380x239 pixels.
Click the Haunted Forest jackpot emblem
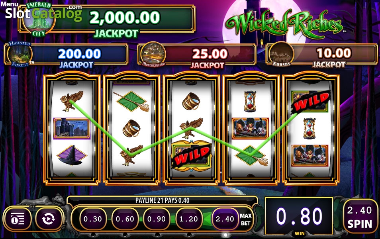20,54
